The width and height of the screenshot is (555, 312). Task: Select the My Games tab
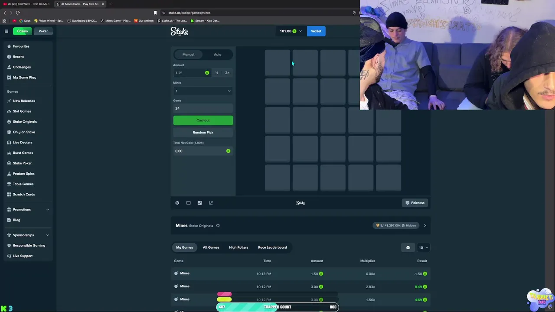coord(184,247)
